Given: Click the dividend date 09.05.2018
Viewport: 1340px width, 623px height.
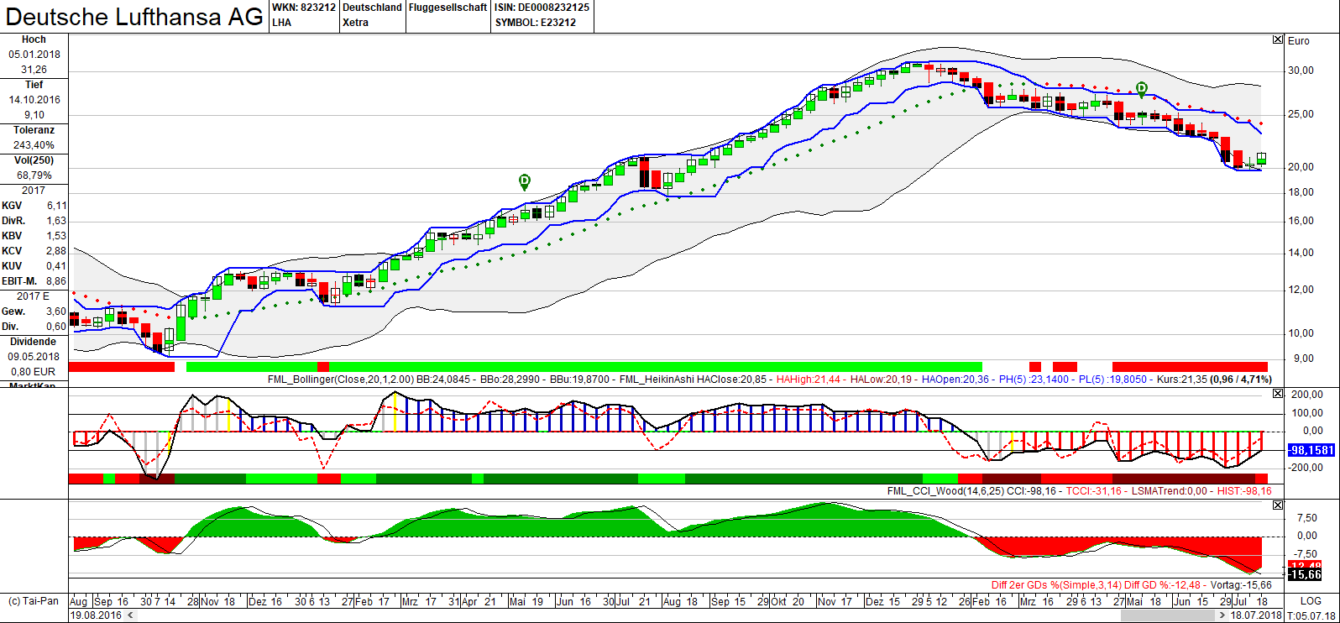Looking at the screenshot, I should coord(34,357).
